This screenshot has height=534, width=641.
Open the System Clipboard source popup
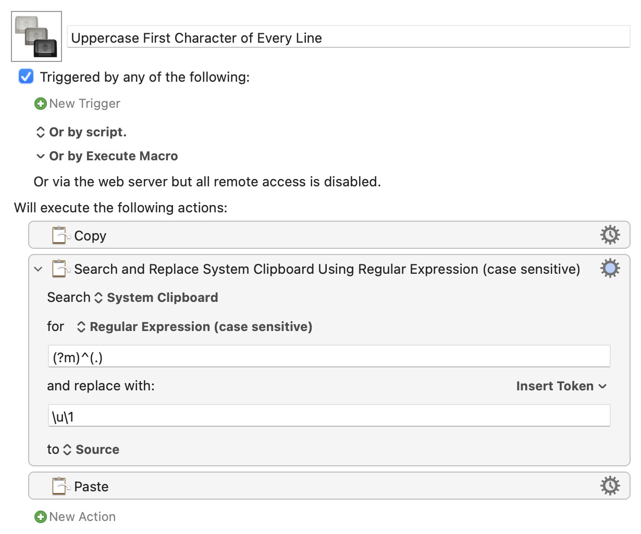click(156, 298)
